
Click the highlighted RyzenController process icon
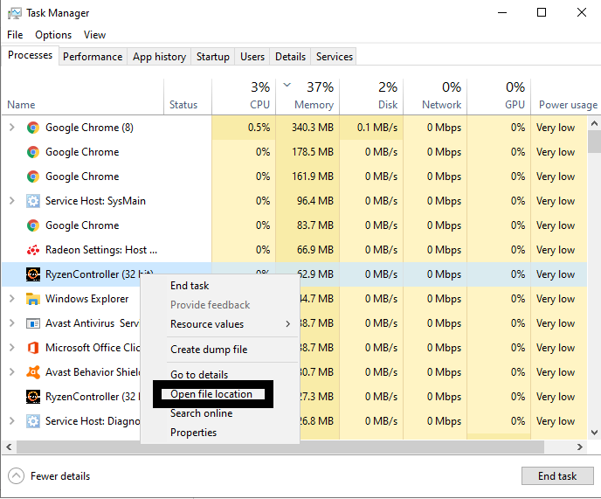click(x=33, y=274)
